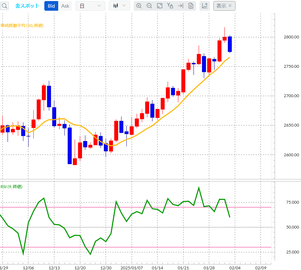This screenshot has height=270, width=301.
Task: Click the 2650.00 price axis label
Action: point(291,125)
